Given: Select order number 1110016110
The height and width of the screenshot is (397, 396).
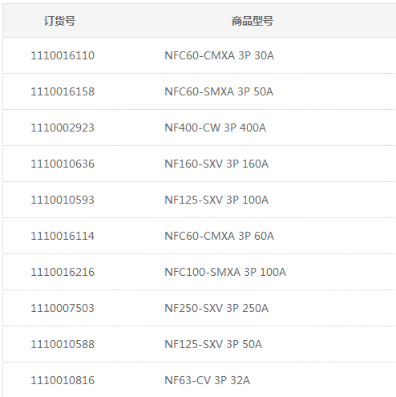Looking at the screenshot, I should tap(63, 55).
